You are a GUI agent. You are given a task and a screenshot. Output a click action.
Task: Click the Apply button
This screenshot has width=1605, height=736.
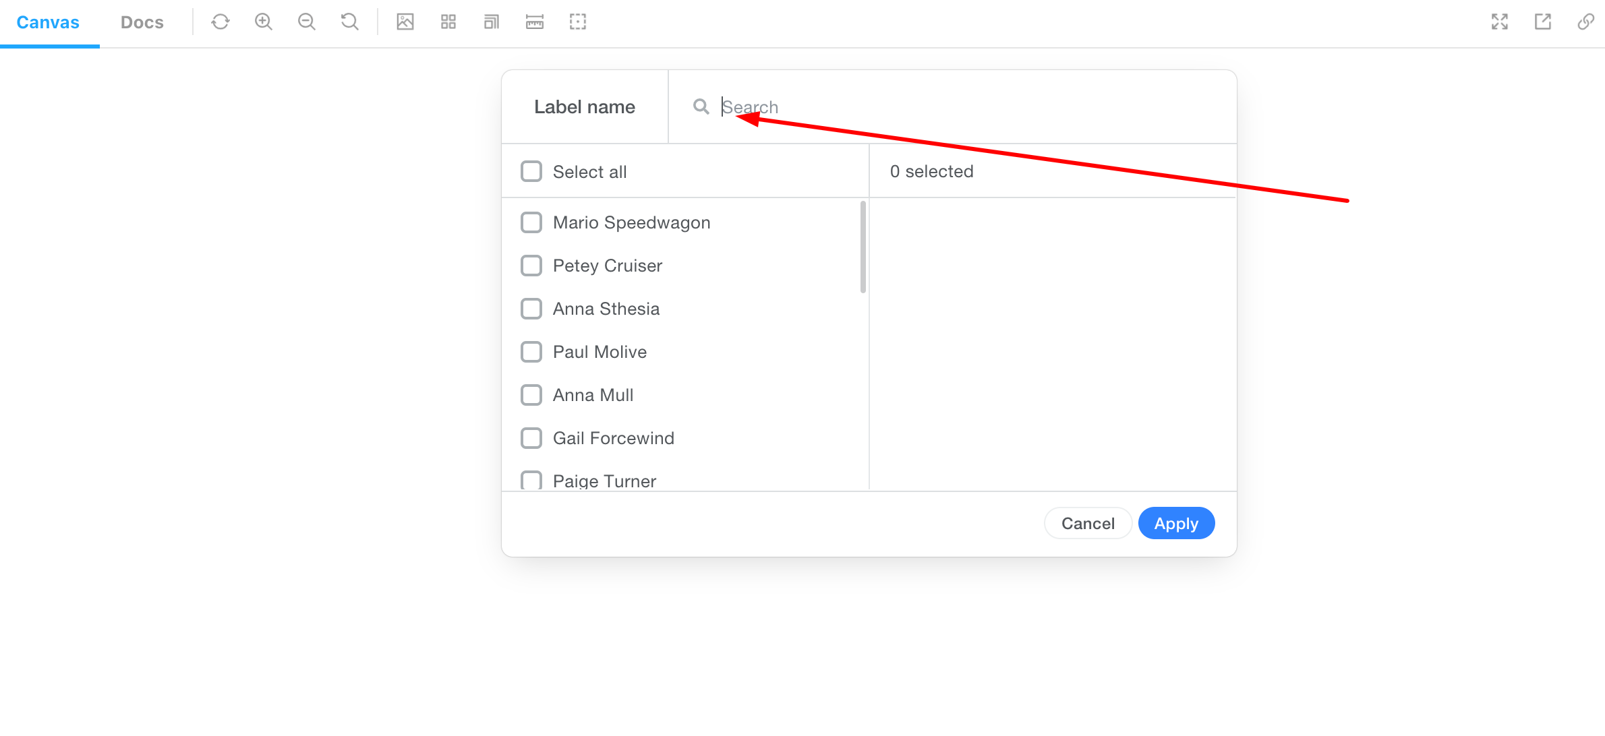click(1176, 523)
